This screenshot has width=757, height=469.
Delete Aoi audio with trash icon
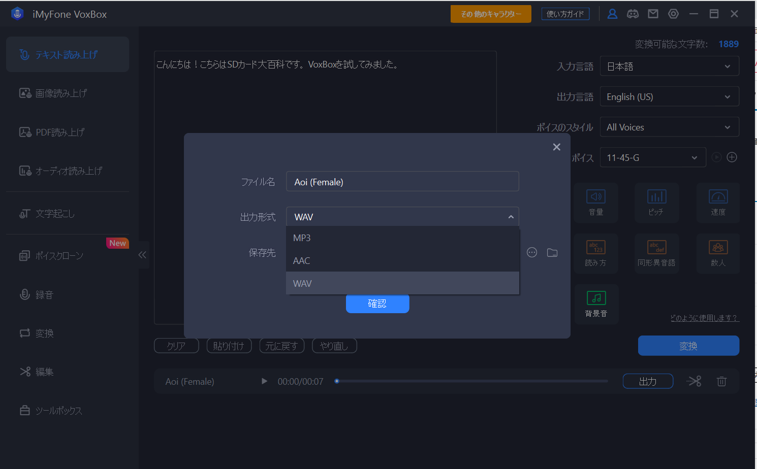click(721, 381)
